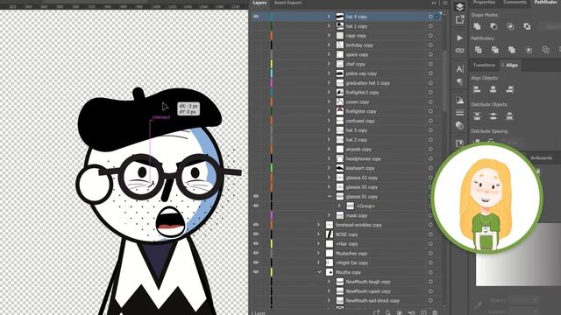Open the Layers panel icon in the dock
The width and height of the screenshot is (561, 315).
pos(459,7)
